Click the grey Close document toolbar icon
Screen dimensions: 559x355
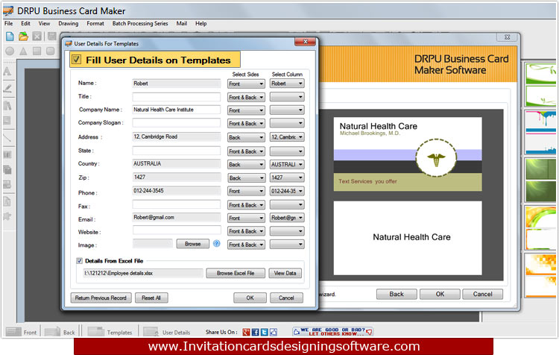[37, 36]
